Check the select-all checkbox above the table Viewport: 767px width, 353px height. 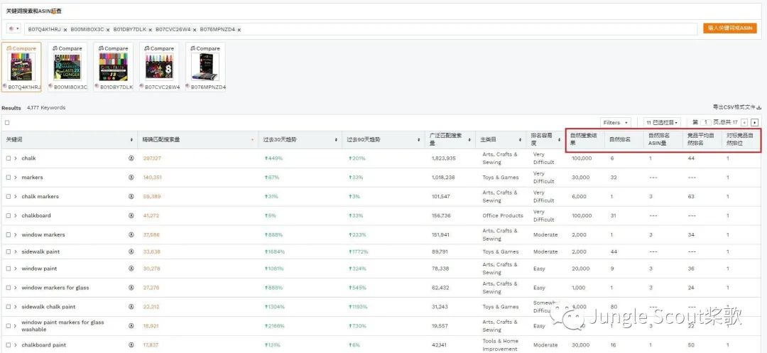click(x=8, y=122)
